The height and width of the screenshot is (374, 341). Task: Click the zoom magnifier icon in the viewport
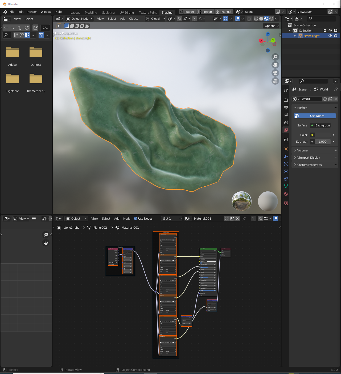275,57
